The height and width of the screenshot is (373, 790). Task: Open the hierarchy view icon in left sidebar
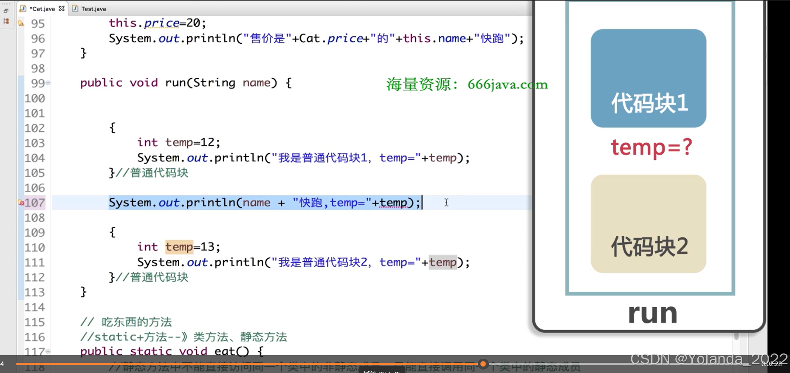6,21
